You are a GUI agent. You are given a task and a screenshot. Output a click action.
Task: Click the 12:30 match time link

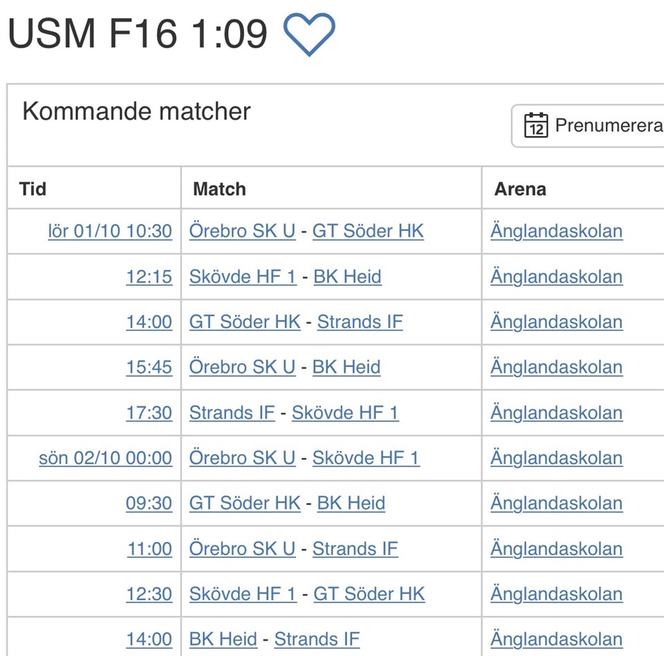tap(149, 594)
